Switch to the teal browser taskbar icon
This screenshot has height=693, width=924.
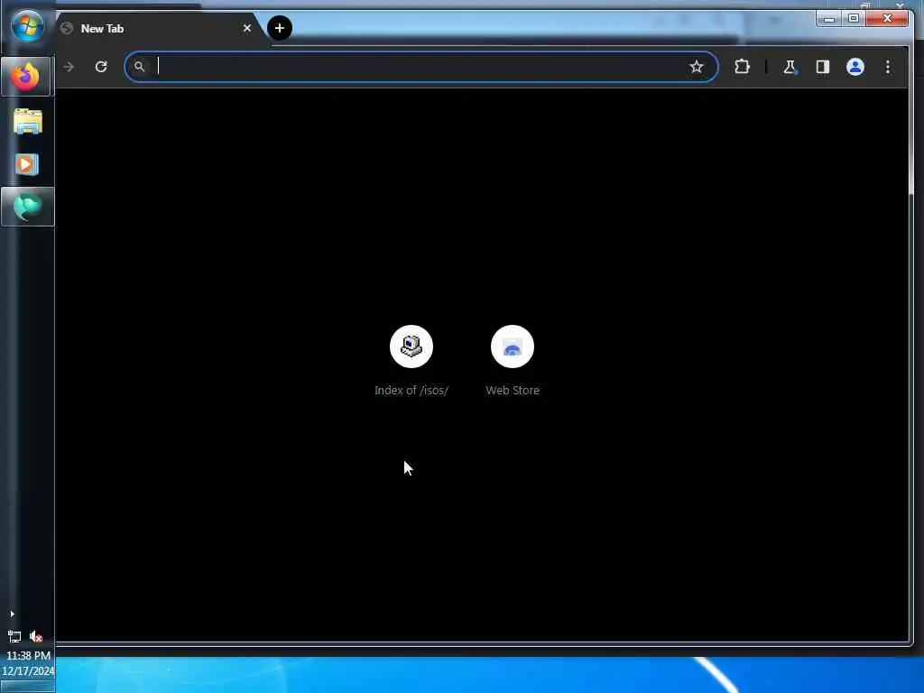click(x=27, y=207)
